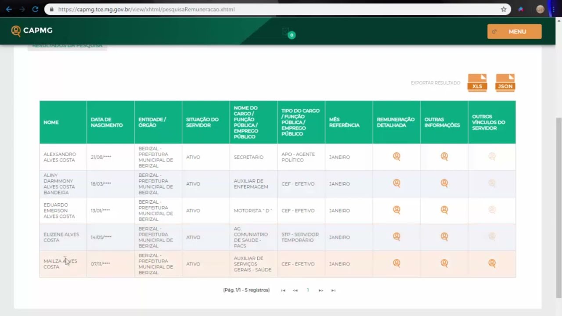Open detailed remuneration for Mailza Alves Costa

coord(396,263)
